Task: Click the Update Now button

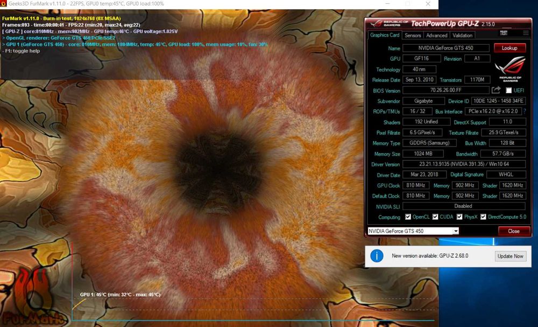Action: coord(510,256)
